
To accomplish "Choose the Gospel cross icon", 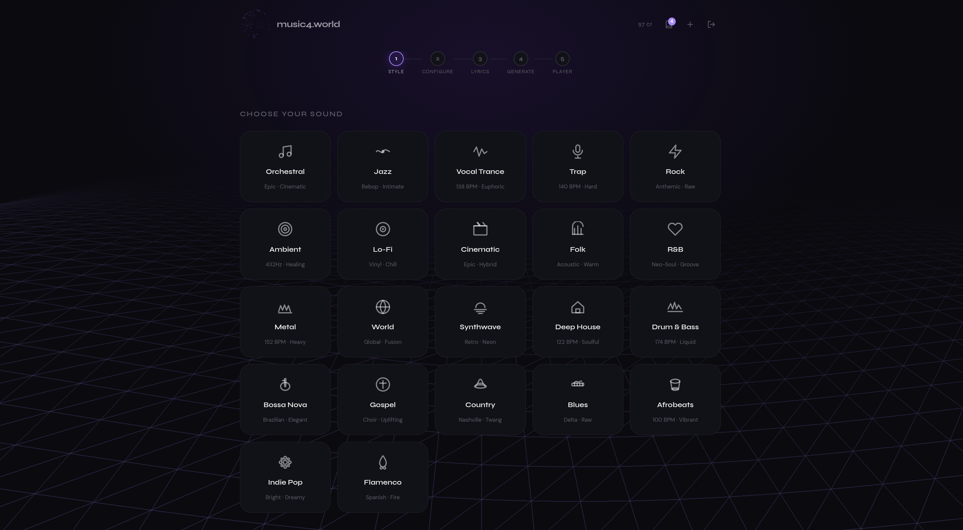I will point(382,384).
